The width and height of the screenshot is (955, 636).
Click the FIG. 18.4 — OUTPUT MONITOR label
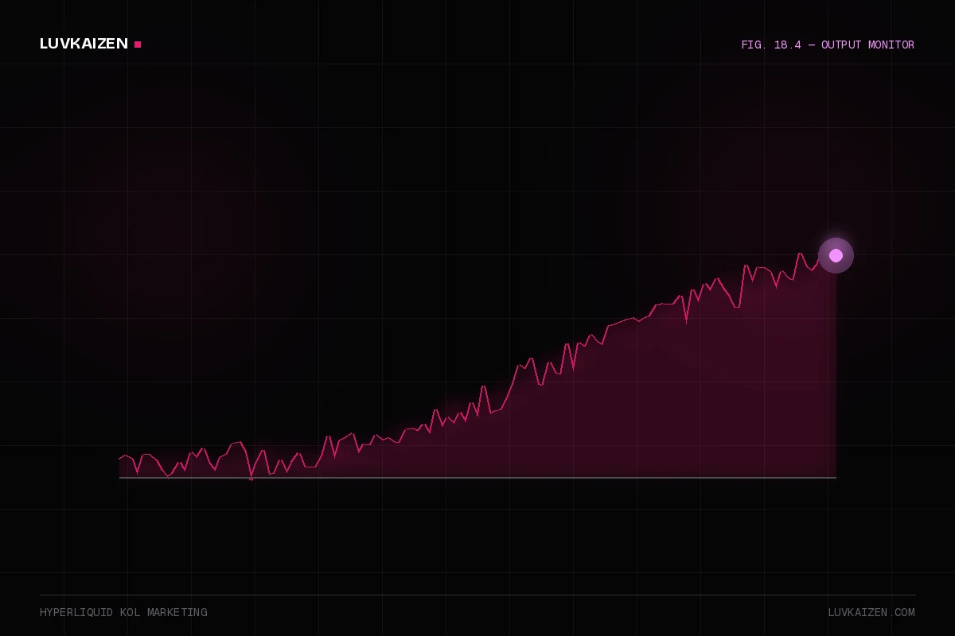828,45
